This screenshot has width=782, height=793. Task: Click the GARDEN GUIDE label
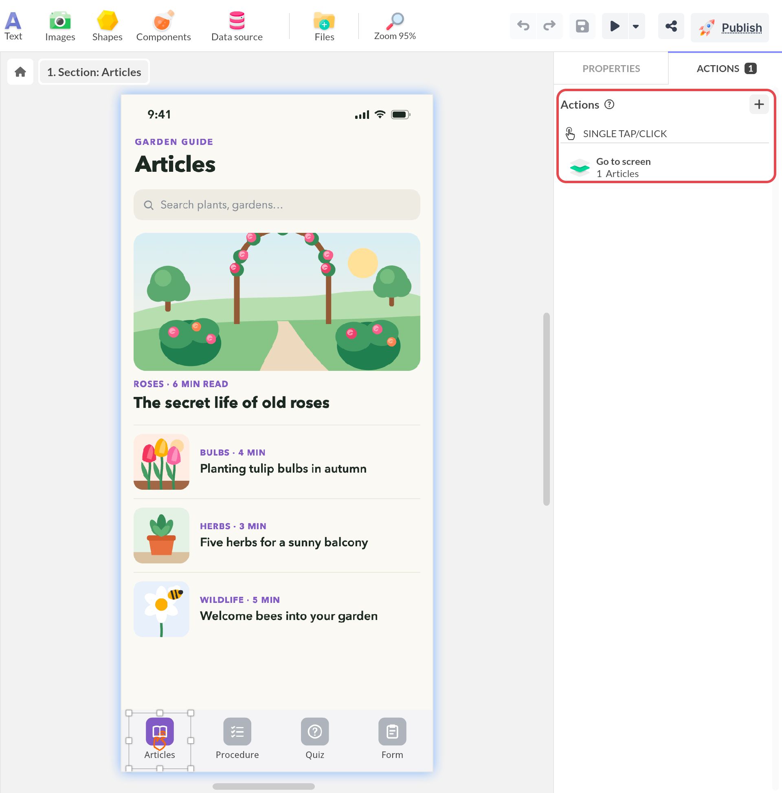(174, 142)
